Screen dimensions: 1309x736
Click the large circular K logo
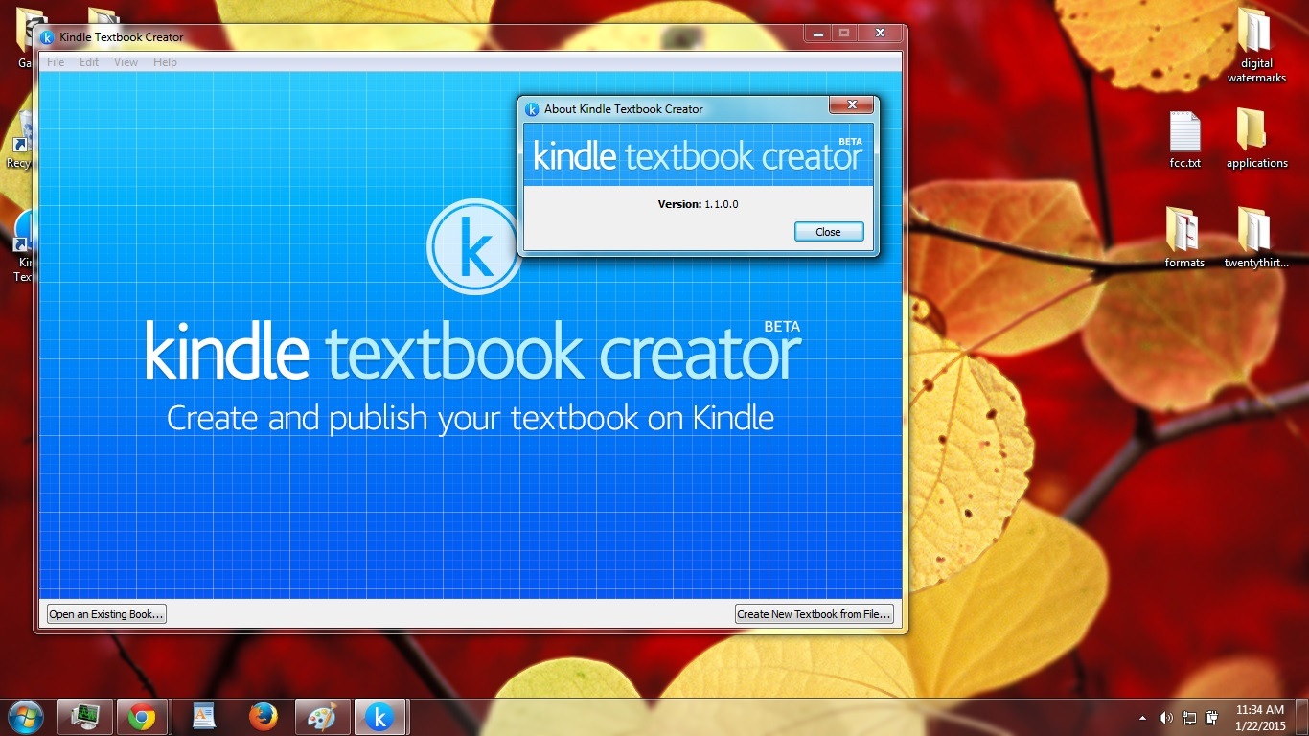475,246
